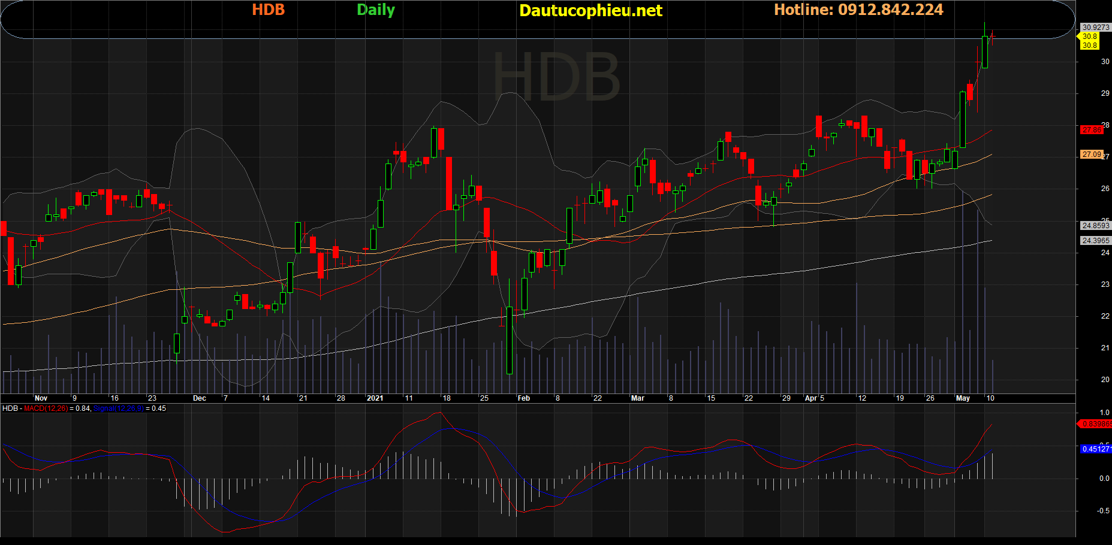The height and width of the screenshot is (545, 1112).
Task: Click the Mar marker on date axis
Action: pyautogui.click(x=637, y=398)
